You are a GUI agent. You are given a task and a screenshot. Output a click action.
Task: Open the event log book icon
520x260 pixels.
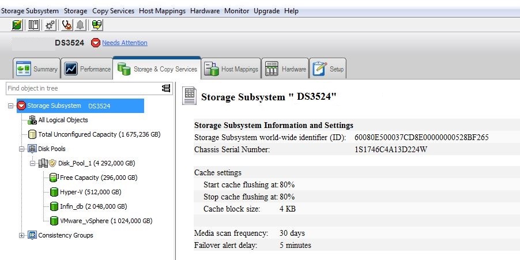[x=34, y=25]
